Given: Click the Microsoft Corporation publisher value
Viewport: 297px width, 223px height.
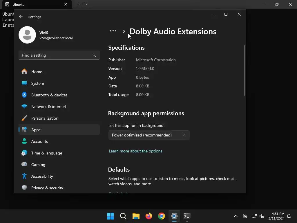Looking at the screenshot, I should pyautogui.click(x=156, y=60).
